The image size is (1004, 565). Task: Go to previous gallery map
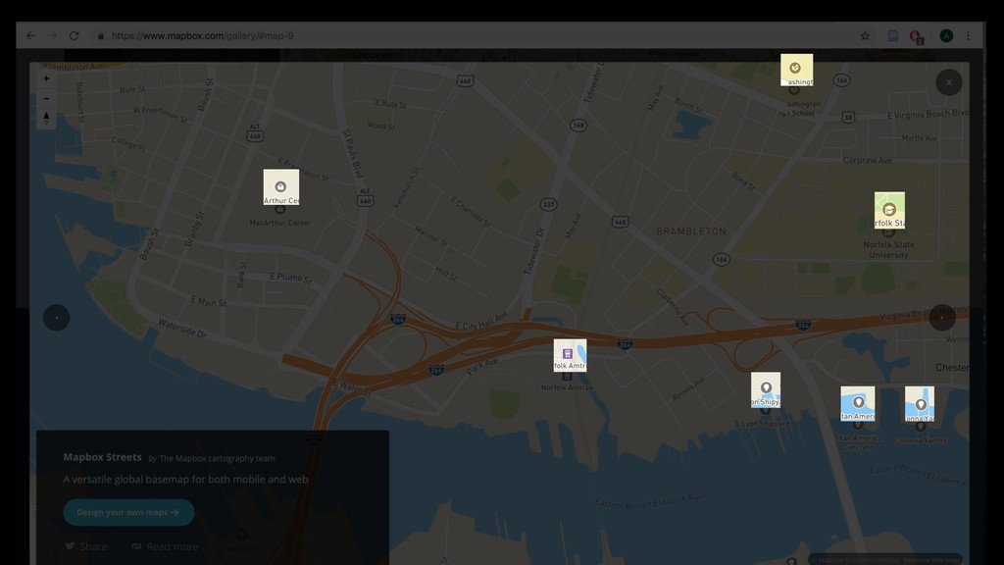pyautogui.click(x=56, y=317)
